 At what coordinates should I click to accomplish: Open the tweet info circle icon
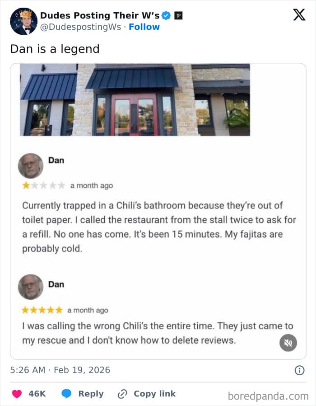[x=299, y=370]
